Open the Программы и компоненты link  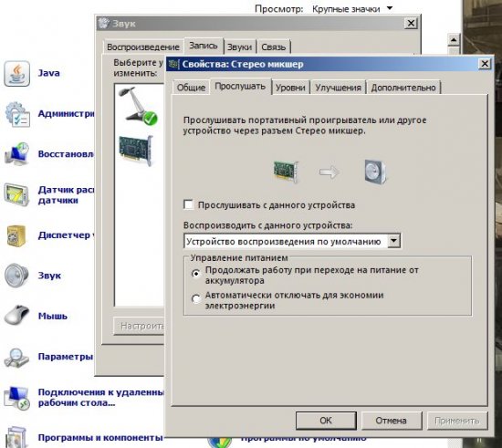100,437
